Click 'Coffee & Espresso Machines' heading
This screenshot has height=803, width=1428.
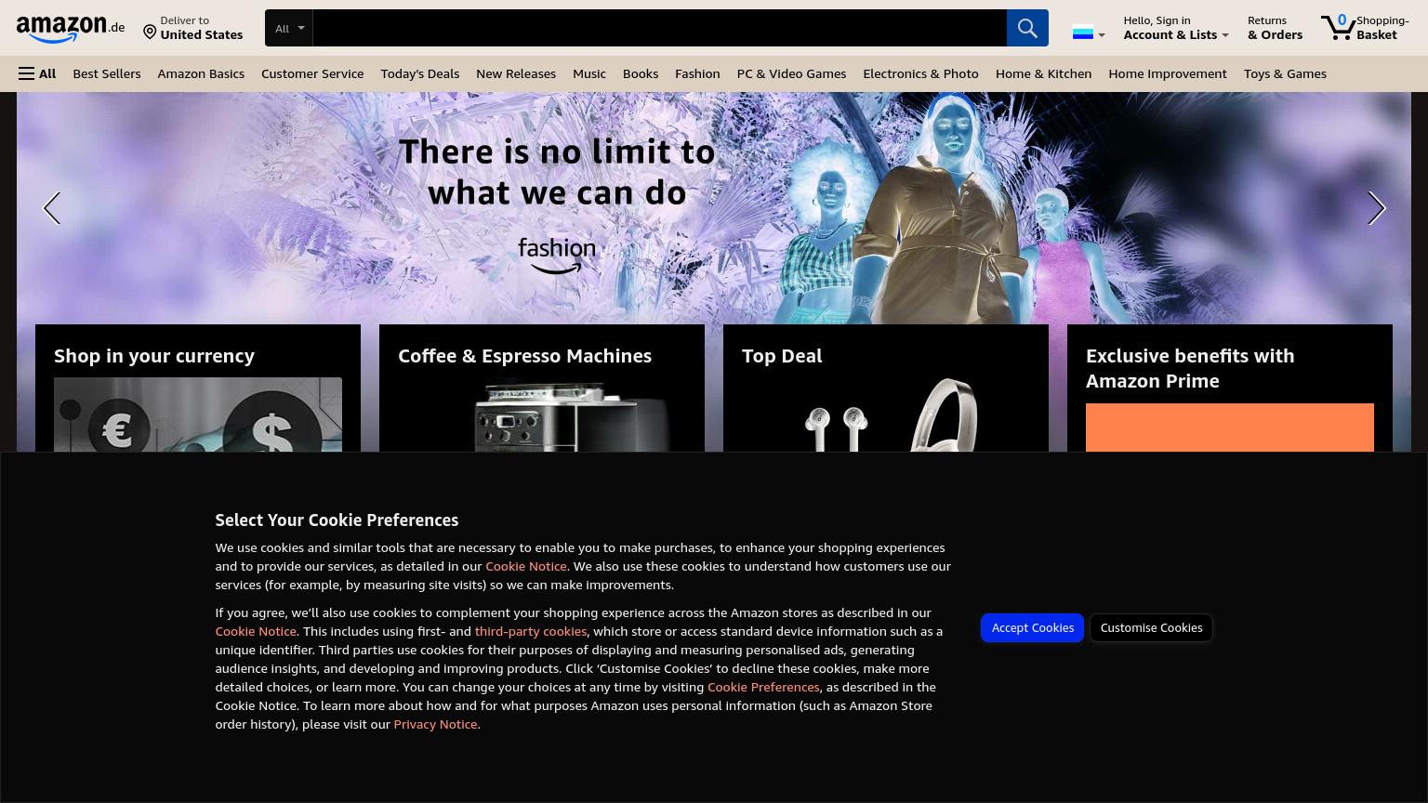coord(524,356)
